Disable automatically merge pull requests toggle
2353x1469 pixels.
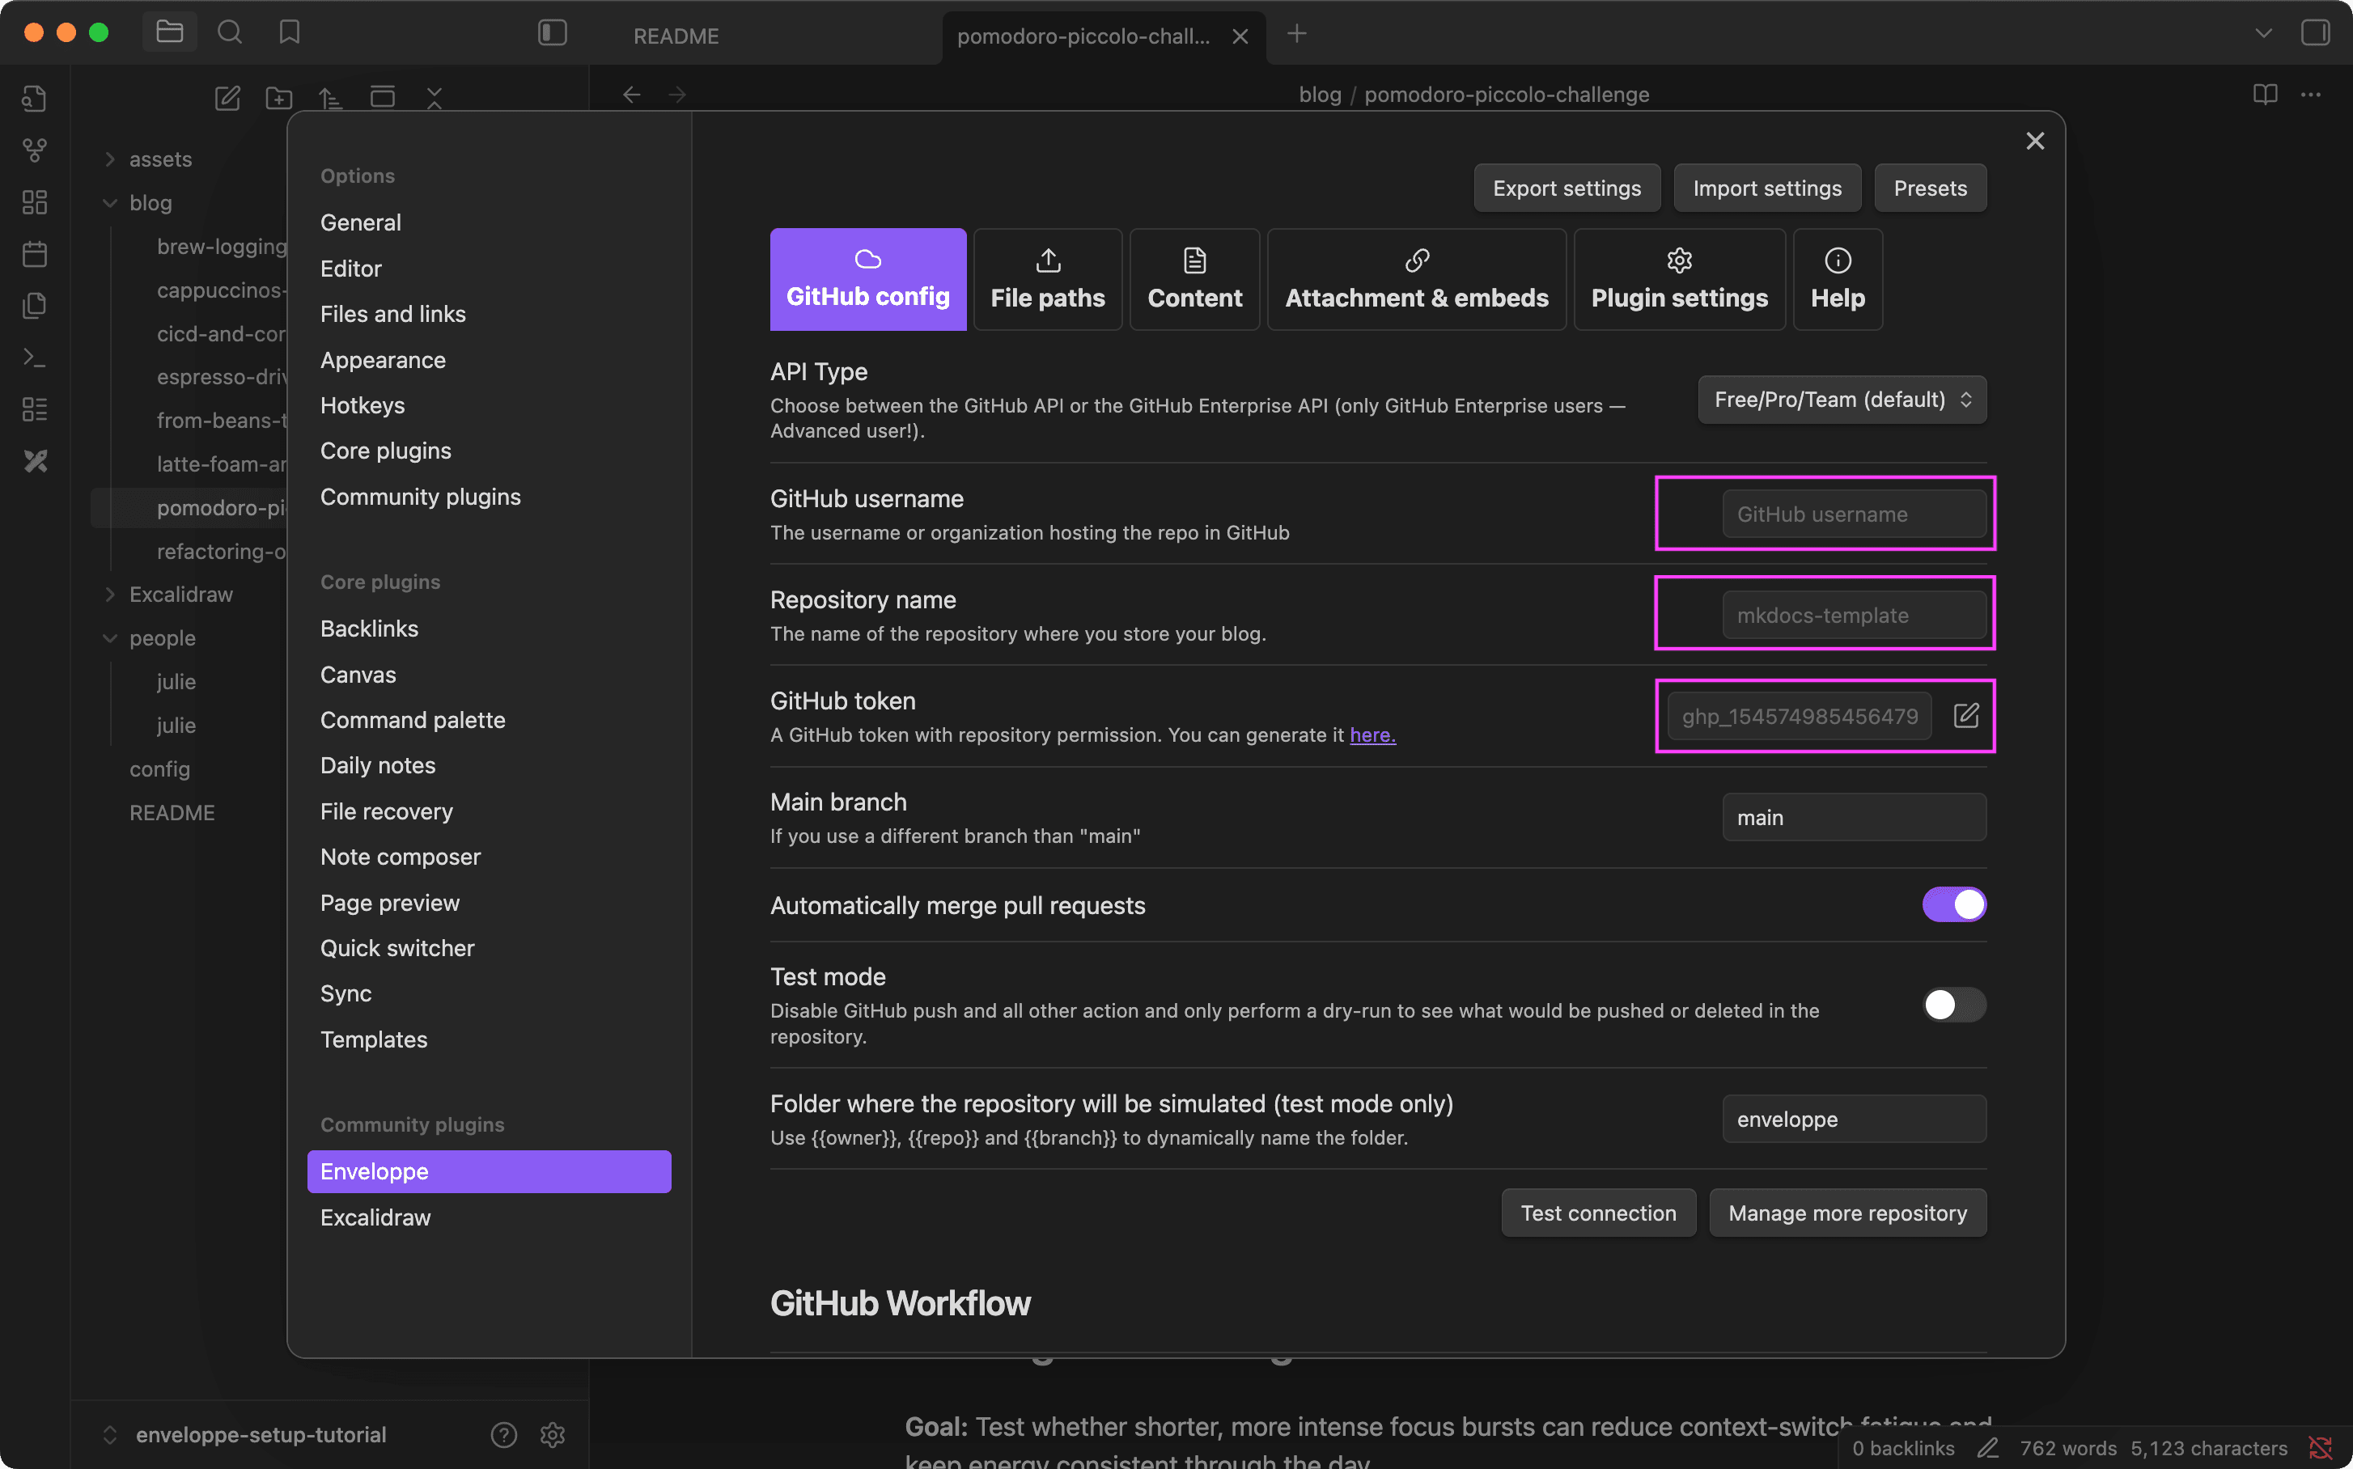[x=1953, y=904]
